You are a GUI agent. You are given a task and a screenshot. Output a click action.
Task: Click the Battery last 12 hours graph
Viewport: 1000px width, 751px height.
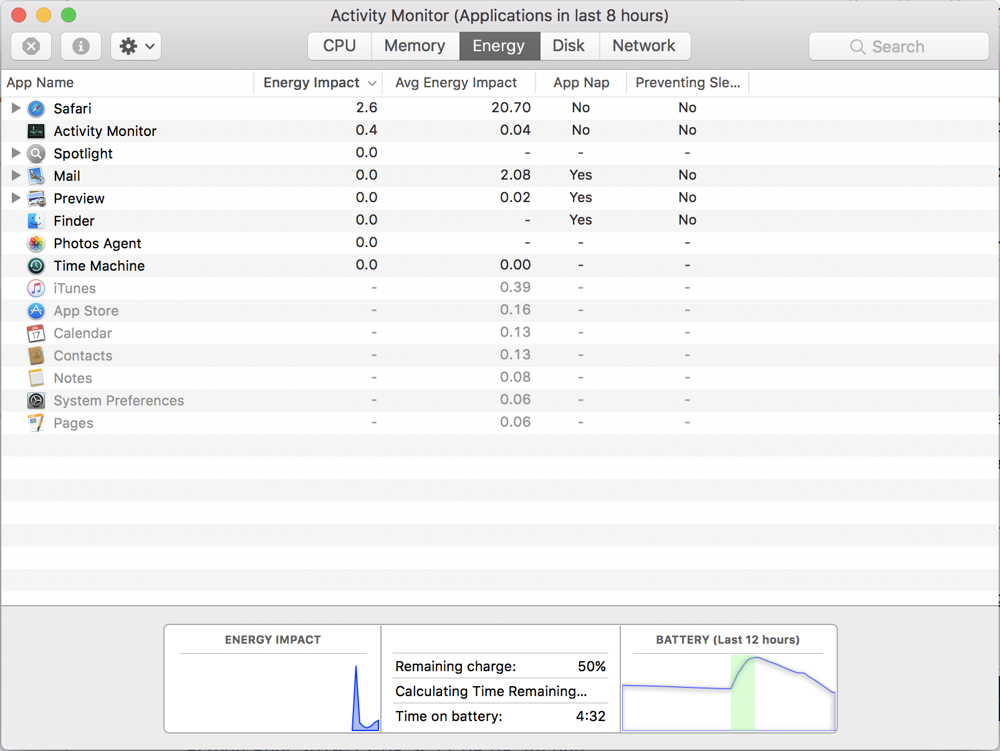coord(728,692)
